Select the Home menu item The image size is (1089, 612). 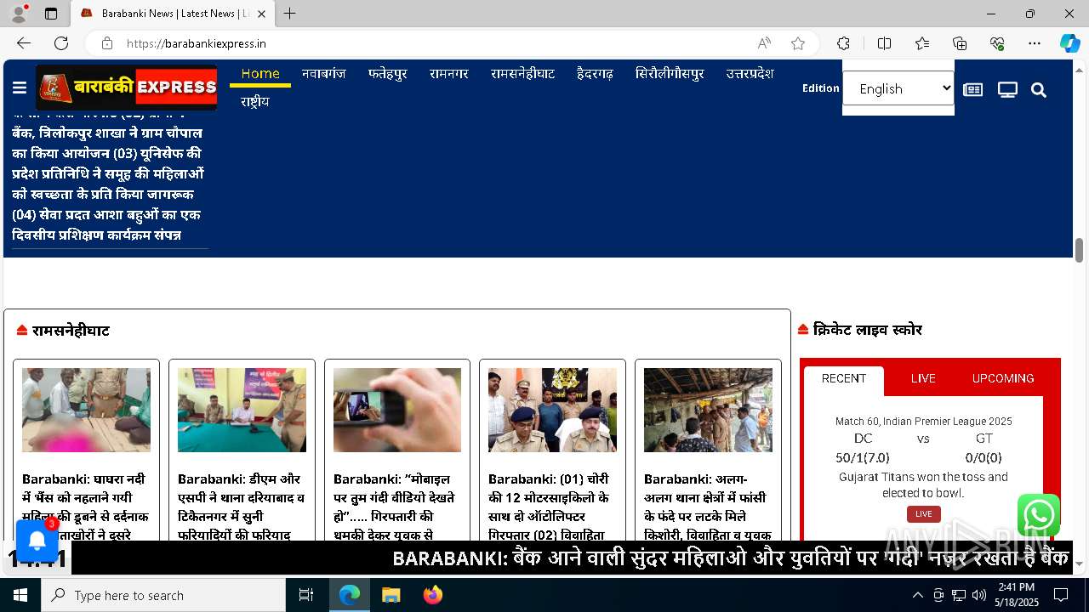tap(260, 74)
